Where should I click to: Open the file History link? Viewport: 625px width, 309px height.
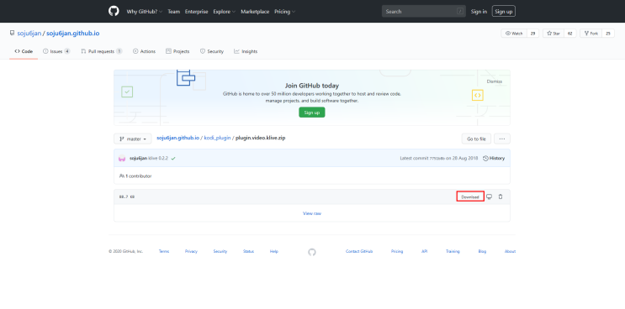(494, 158)
